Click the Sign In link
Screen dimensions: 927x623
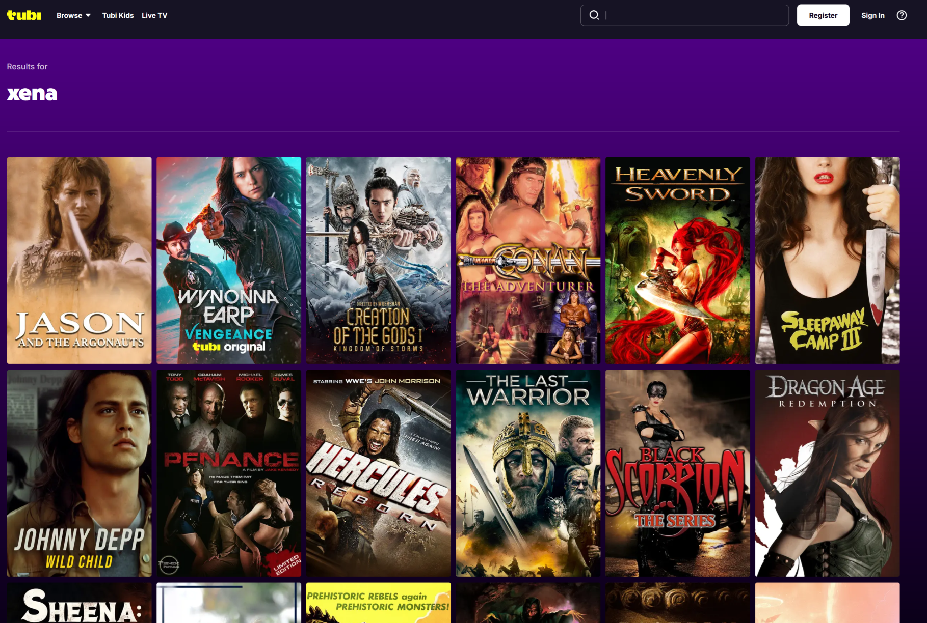(x=872, y=15)
